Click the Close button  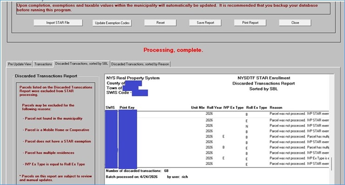coord(295,23)
